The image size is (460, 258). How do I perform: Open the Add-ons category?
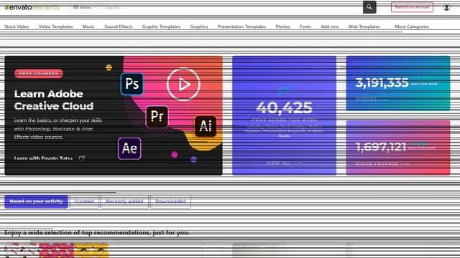pyautogui.click(x=329, y=27)
